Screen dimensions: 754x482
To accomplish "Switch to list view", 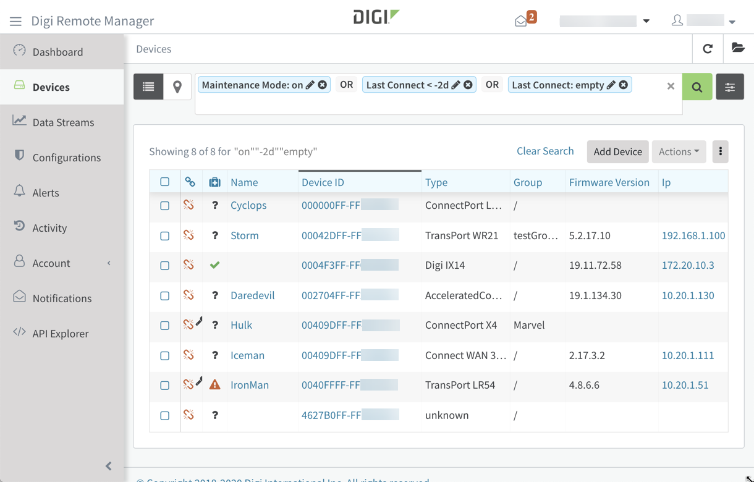I will [x=148, y=87].
